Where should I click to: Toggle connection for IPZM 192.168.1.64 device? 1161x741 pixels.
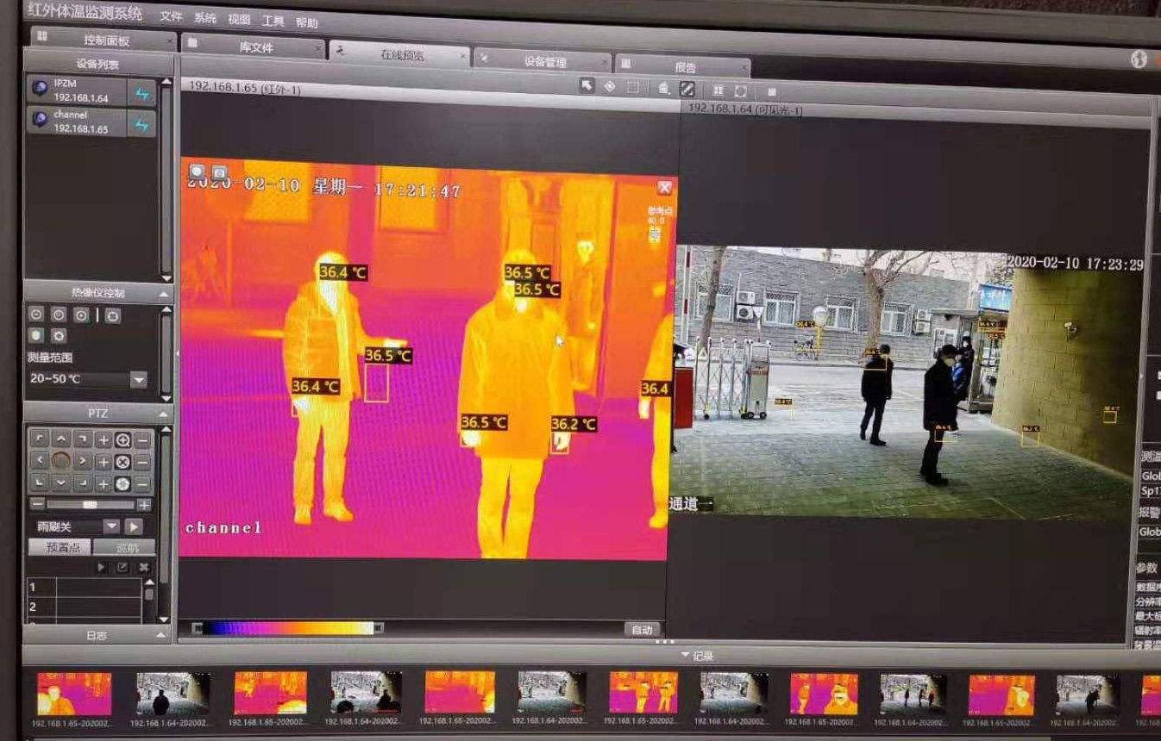pos(141,92)
